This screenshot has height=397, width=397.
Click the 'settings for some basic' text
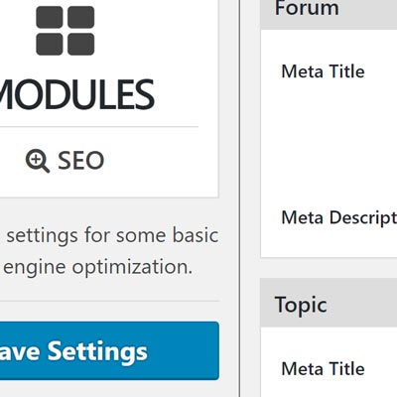[x=112, y=235]
